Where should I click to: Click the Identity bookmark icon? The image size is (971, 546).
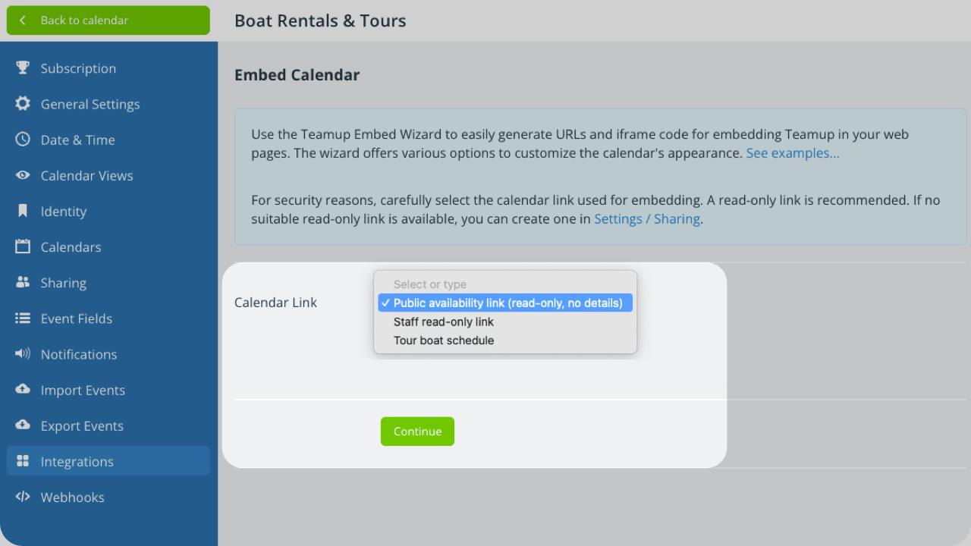pos(23,211)
